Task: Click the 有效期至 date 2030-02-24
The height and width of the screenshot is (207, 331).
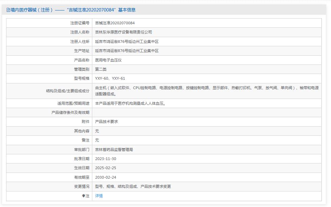Action: pos(106,177)
